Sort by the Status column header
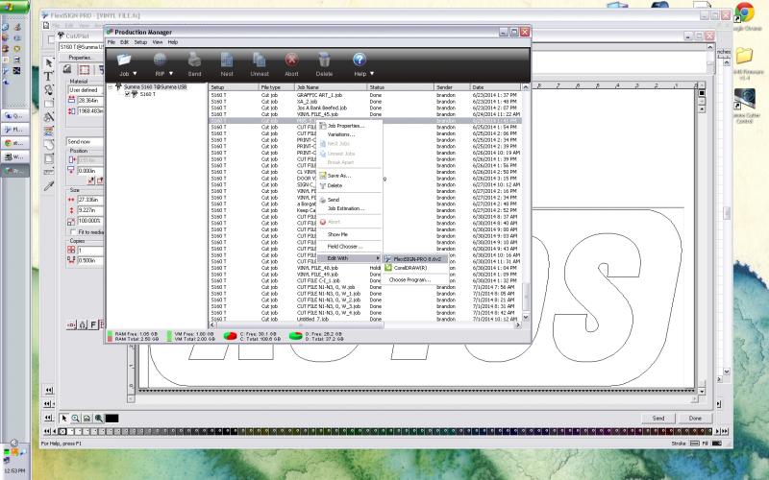The image size is (769, 480). point(400,87)
